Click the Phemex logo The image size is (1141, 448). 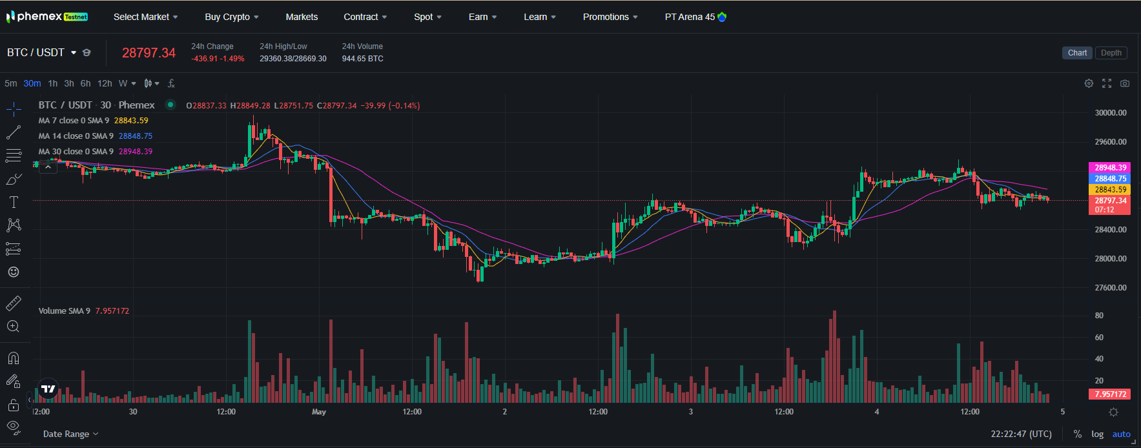[47, 17]
